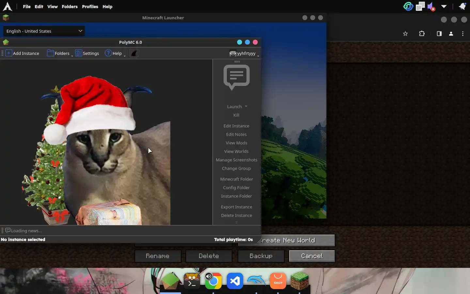Screen dimensions: 470x294
Task: Click the news speech bubble instance icon
Action: 237,77
